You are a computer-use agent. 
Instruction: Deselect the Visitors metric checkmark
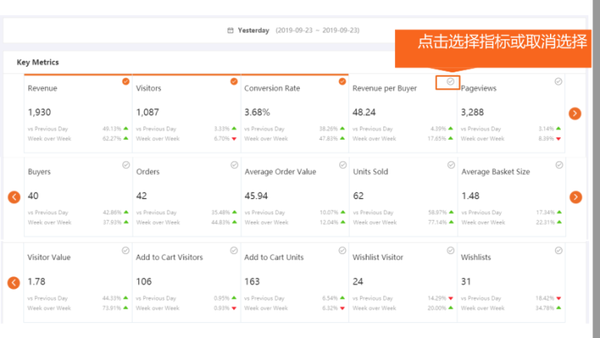point(234,82)
